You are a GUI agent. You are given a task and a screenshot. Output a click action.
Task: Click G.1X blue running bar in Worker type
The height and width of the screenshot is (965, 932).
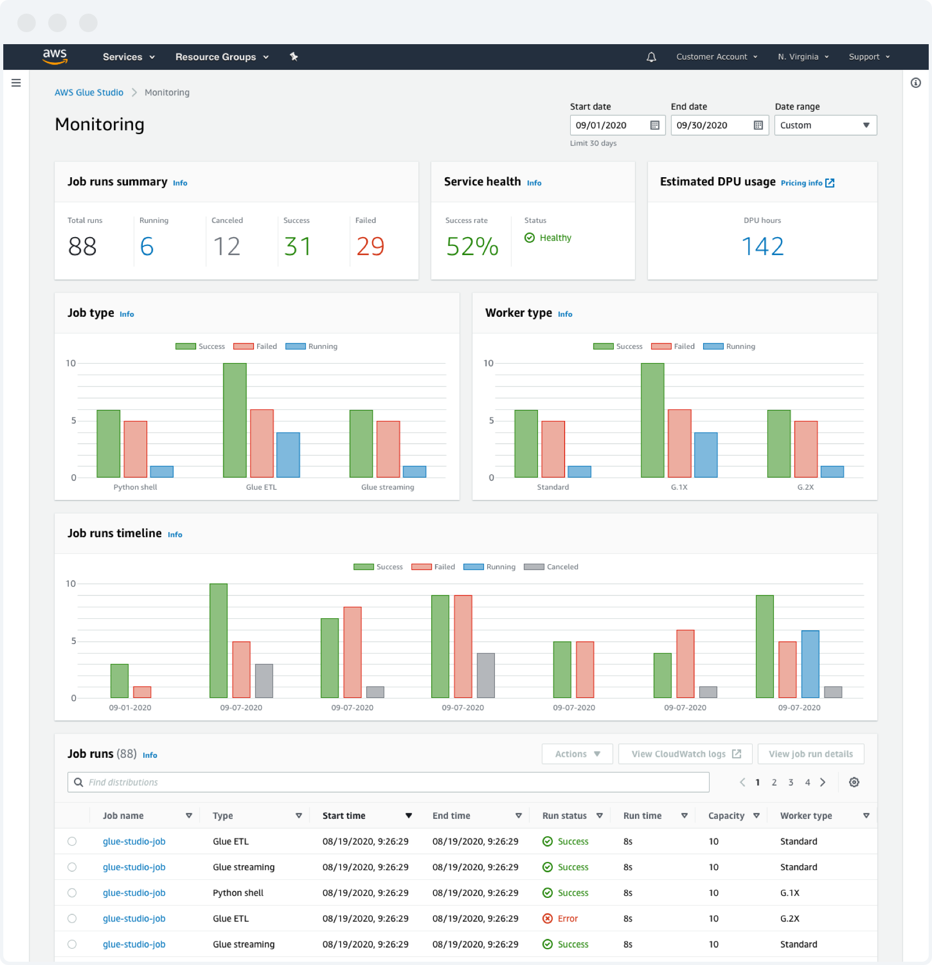click(x=706, y=455)
